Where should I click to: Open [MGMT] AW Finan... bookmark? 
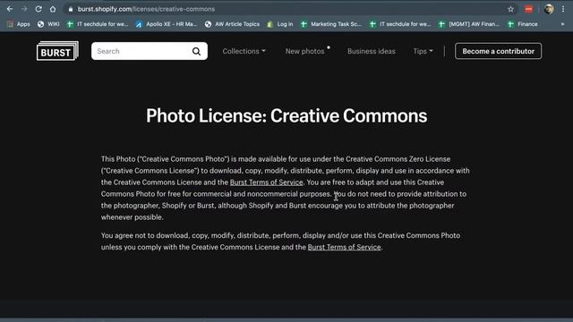(x=469, y=24)
